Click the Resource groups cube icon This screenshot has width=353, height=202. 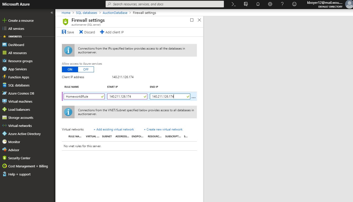click(x=4, y=61)
